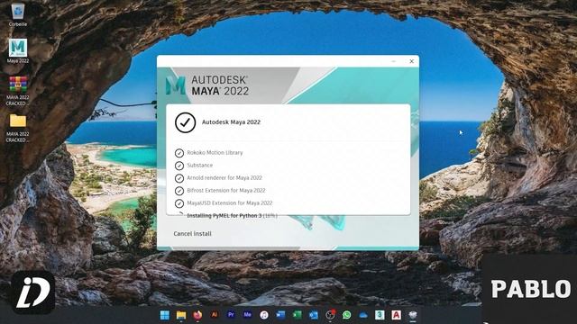Open OneDrive cloud icon in the taskbar

[363, 315]
